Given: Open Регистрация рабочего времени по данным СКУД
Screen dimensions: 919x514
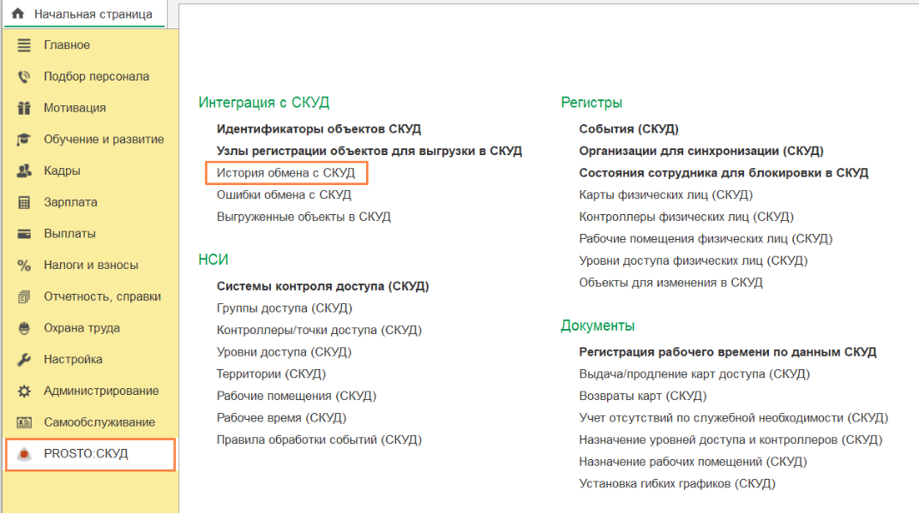Looking at the screenshot, I should pyautogui.click(x=728, y=352).
